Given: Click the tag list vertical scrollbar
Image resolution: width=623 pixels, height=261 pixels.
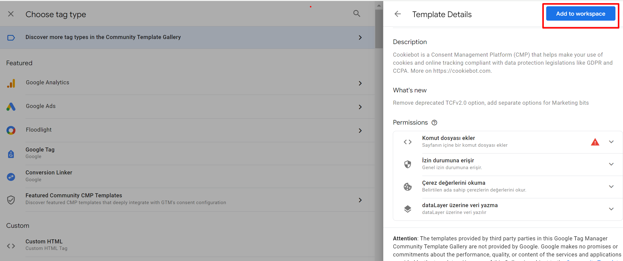Looking at the screenshot, I should 379,29.
